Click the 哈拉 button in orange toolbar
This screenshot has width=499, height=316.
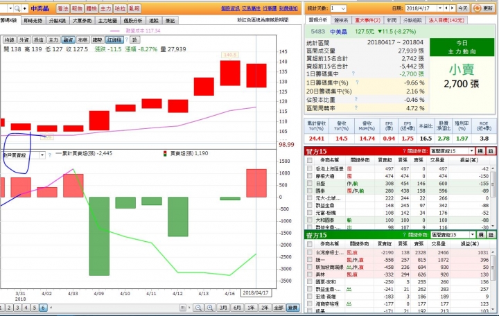pos(121,8)
